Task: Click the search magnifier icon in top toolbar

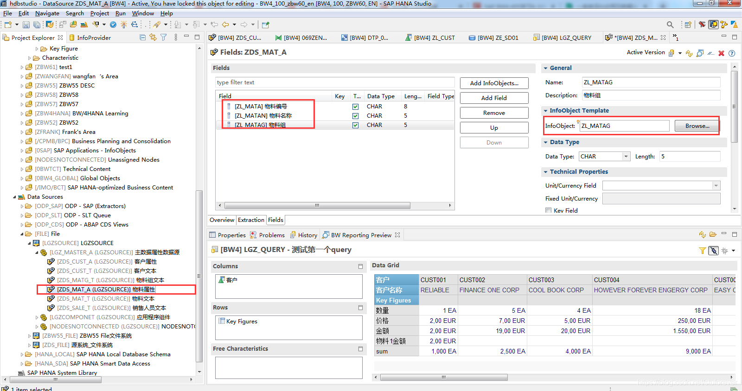Action: [x=670, y=25]
